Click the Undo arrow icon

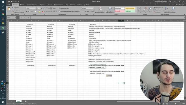[12, 2]
